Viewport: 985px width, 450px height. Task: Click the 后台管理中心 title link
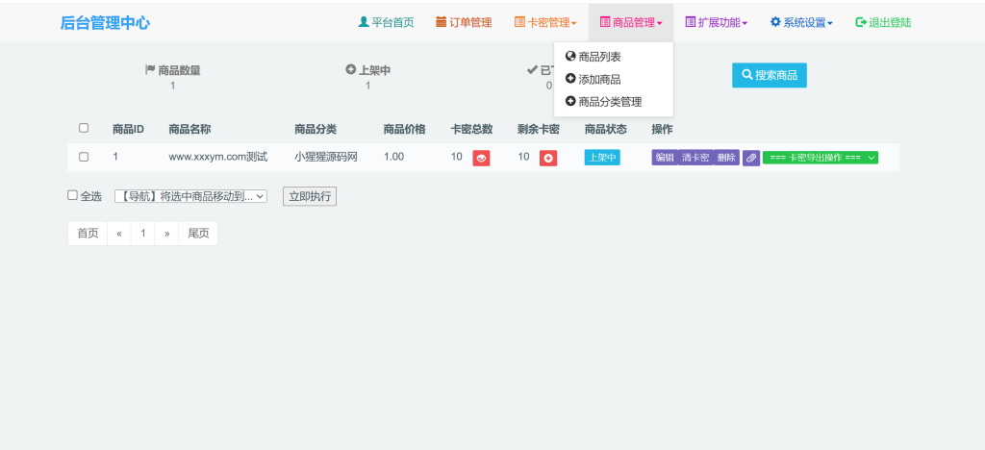(105, 23)
